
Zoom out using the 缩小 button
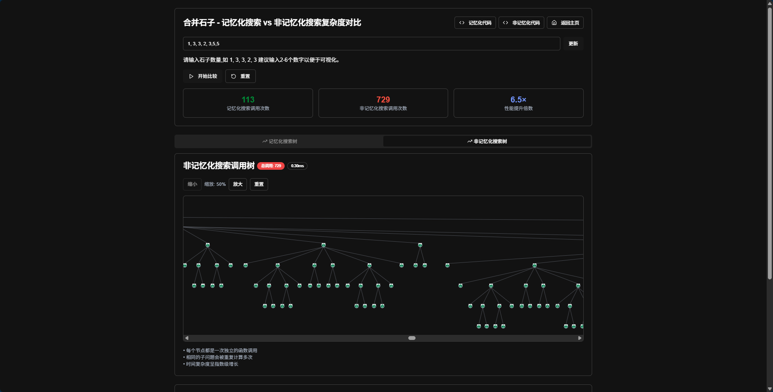(192, 184)
